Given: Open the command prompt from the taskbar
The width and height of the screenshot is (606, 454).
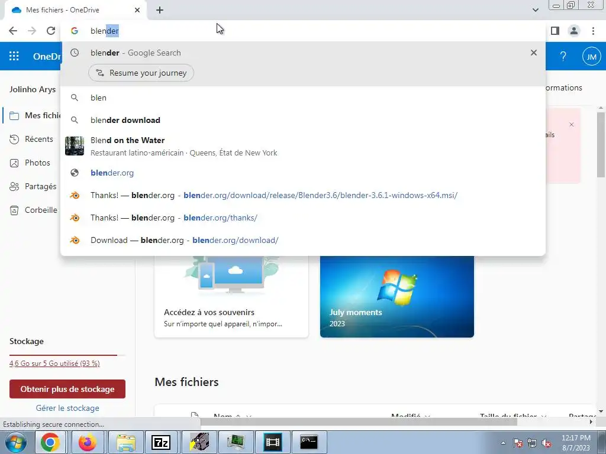Looking at the screenshot, I should (309, 442).
